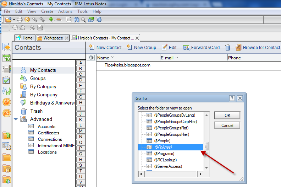
Task: Click the Birthdays balloon icon
Action: pyautogui.click(x=23, y=103)
